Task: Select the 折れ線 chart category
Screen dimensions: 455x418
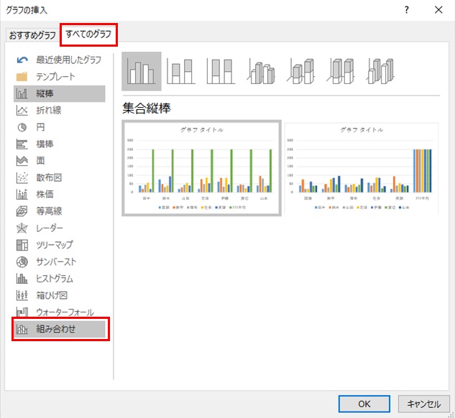Action: 59,111
